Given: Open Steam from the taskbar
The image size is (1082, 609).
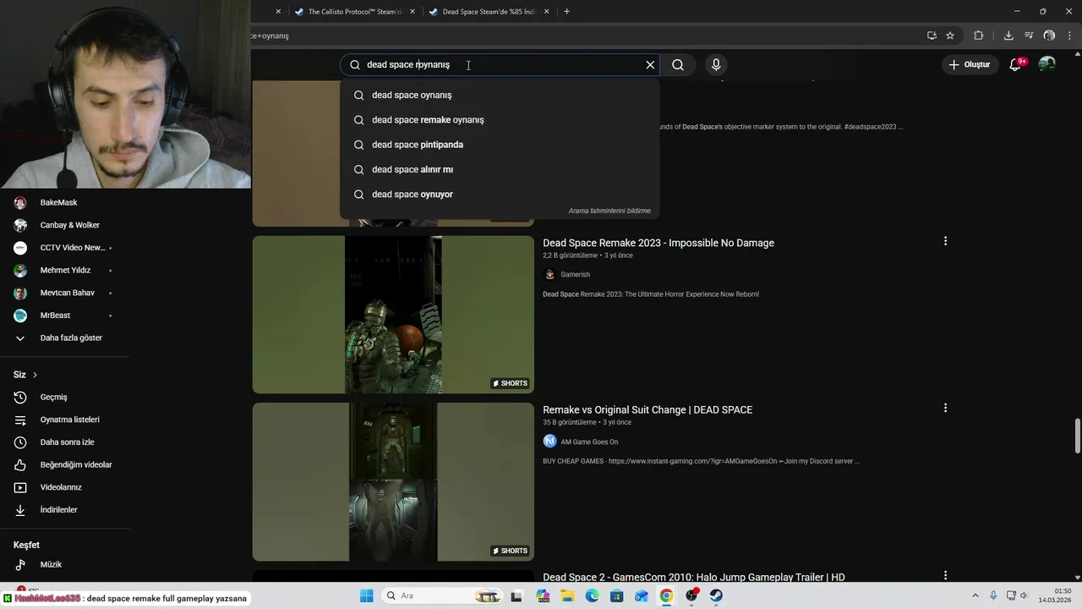Looking at the screenshot, I should [x=716, y=595].
